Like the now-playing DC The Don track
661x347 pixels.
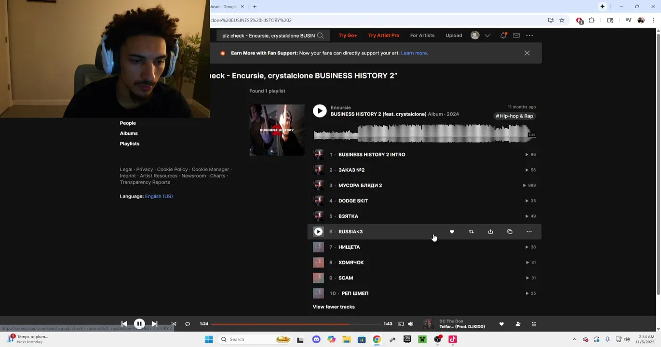pyautogui.click(x=501, y=324)
